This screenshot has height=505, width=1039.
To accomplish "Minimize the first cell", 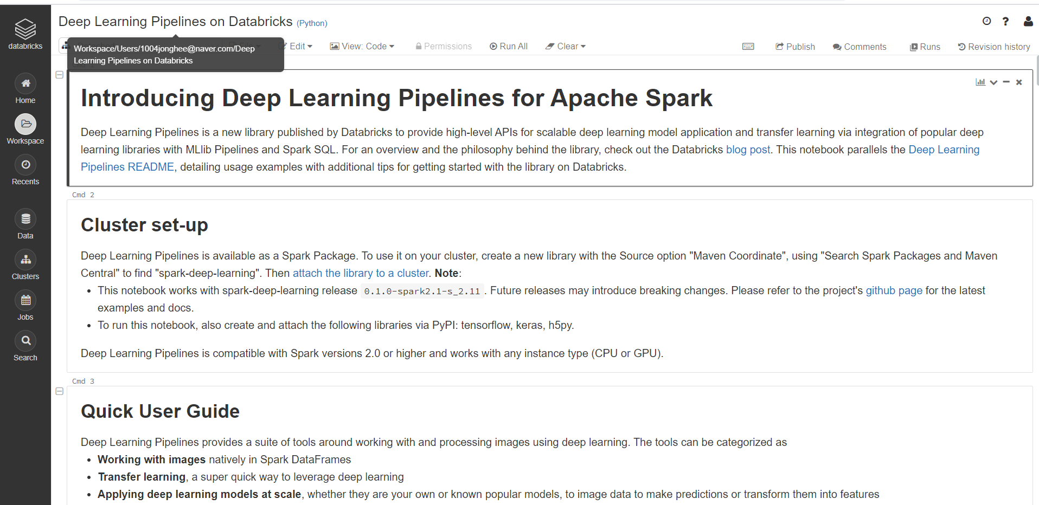I will (x=1006, y=82).
